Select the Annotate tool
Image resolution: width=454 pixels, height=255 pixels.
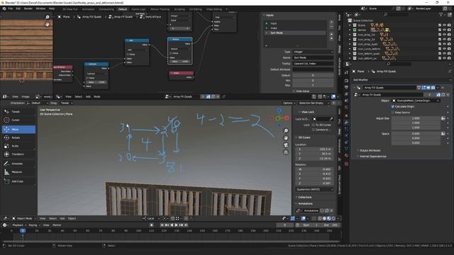(19, 164)
